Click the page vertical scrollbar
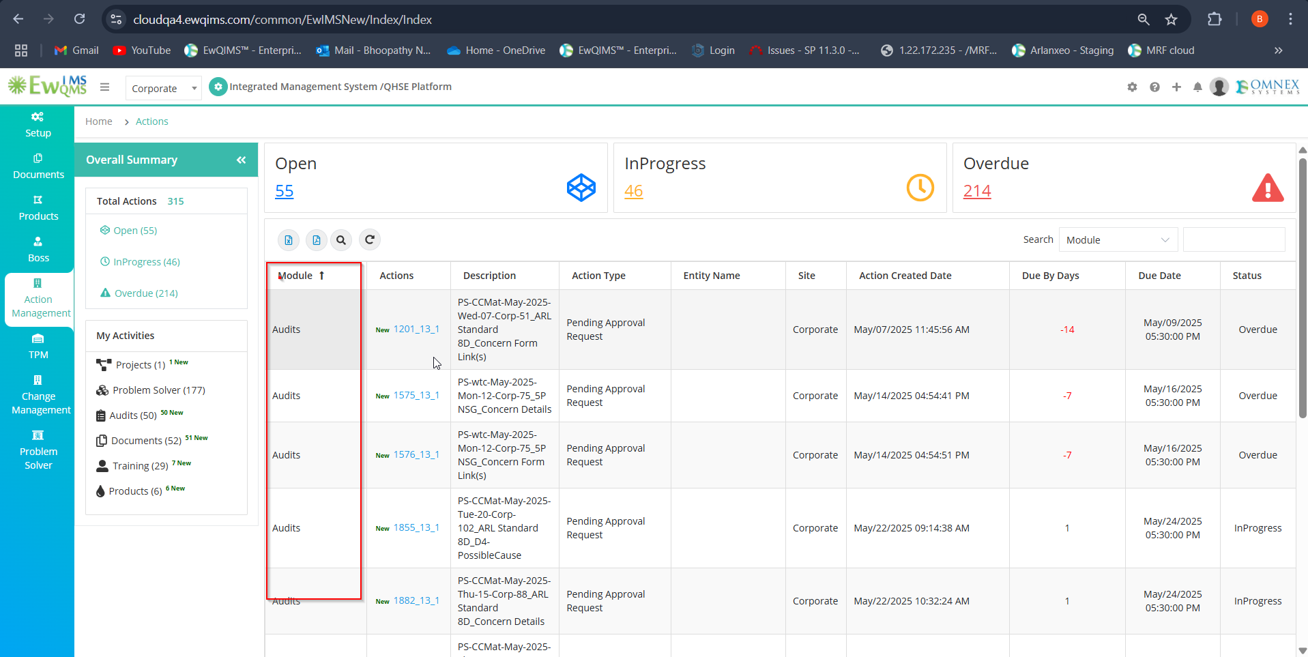The height and width of the screenshot is (657, 1308). (x=1303, y=289)
